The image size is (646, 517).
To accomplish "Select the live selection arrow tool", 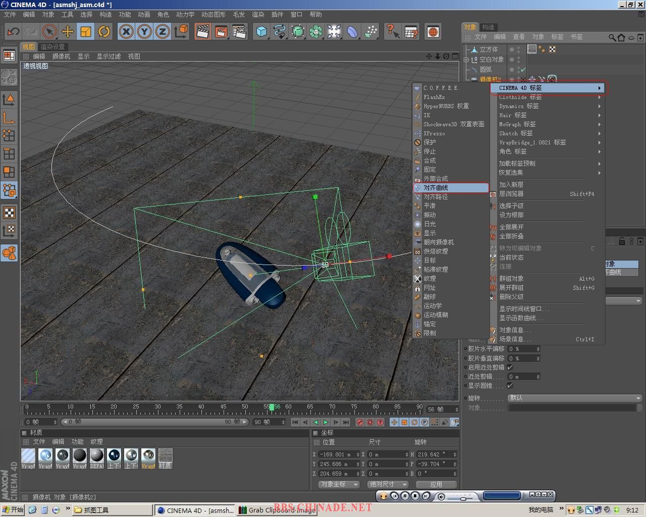I will 49,32.
